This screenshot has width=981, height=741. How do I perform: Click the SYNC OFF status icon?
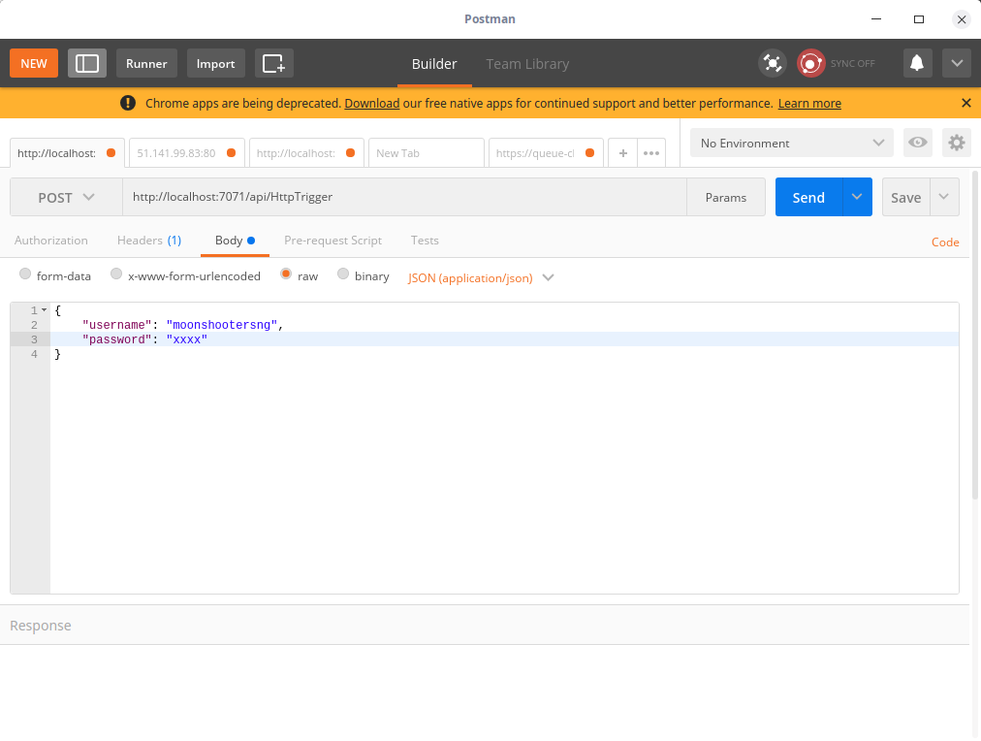[810, 62]
